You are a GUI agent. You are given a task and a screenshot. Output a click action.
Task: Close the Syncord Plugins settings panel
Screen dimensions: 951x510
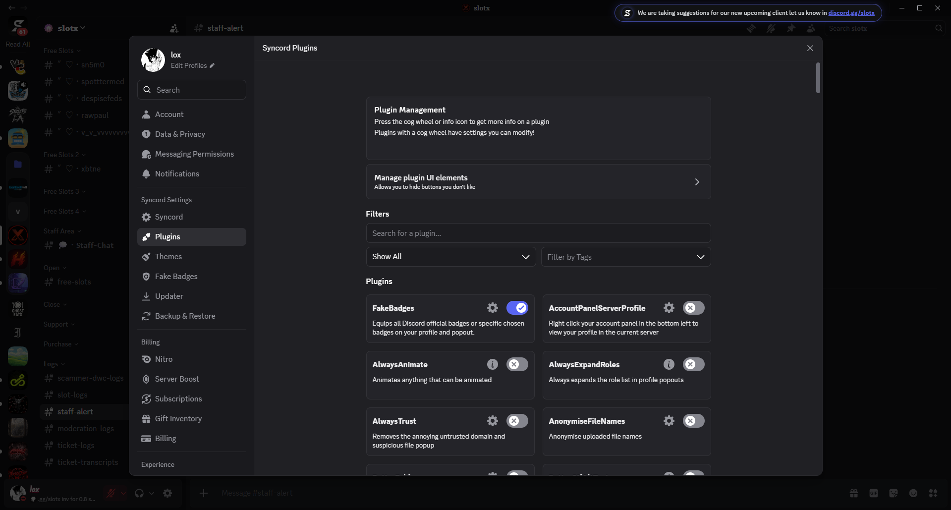pyautogui.click(x=810, y=48)
